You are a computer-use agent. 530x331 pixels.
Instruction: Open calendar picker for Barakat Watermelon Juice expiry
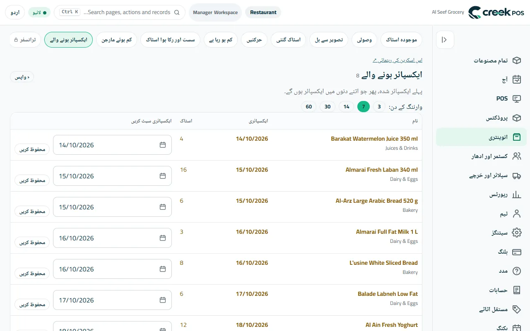click(x=163, y=145)
